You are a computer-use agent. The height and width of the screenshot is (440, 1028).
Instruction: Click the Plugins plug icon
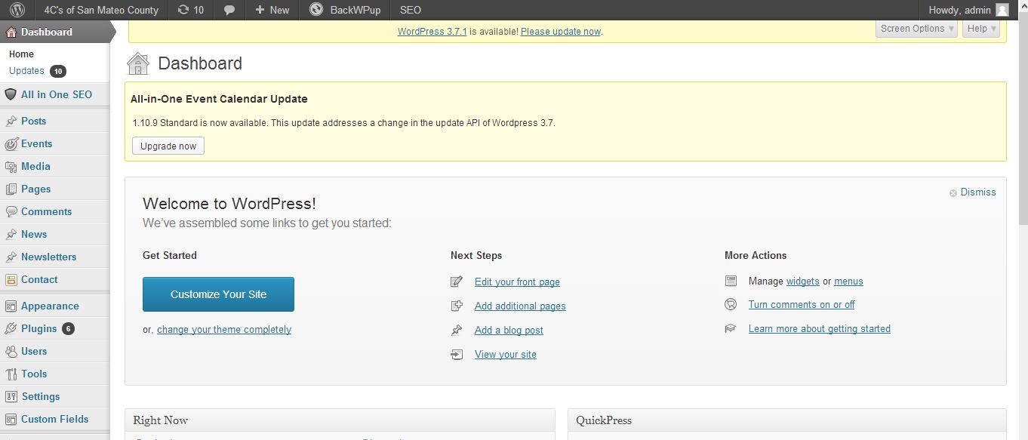11,328
